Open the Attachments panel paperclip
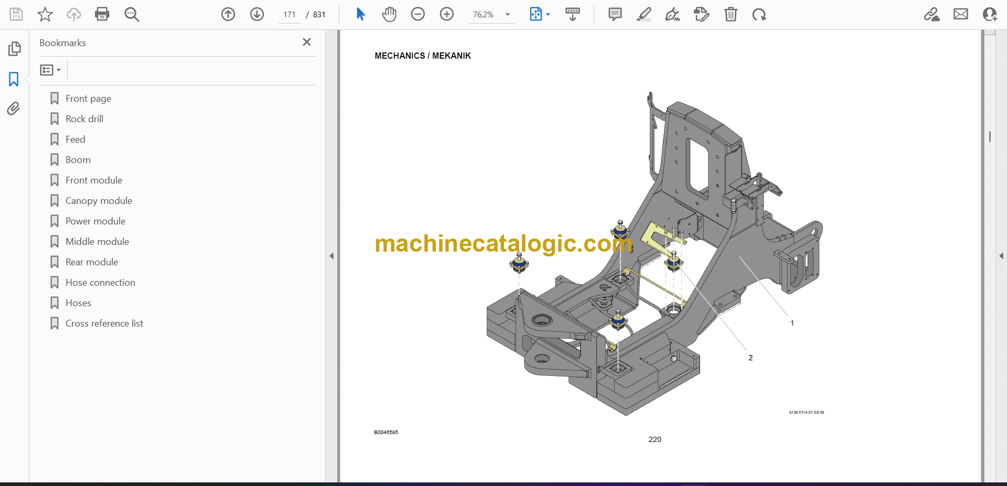Screen dimensions: 1007x486 (14, 109)
